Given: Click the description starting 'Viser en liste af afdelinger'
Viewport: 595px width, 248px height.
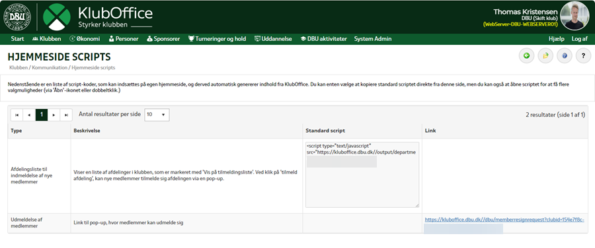Looking at the screenshot, I should [x=186, y=175].
